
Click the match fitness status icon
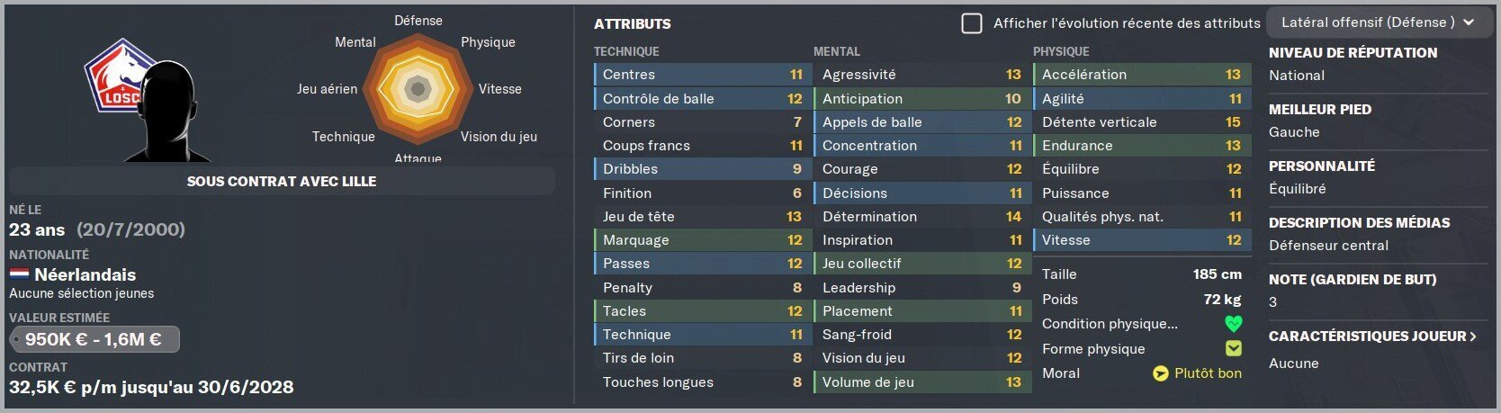pos(1233,348)
